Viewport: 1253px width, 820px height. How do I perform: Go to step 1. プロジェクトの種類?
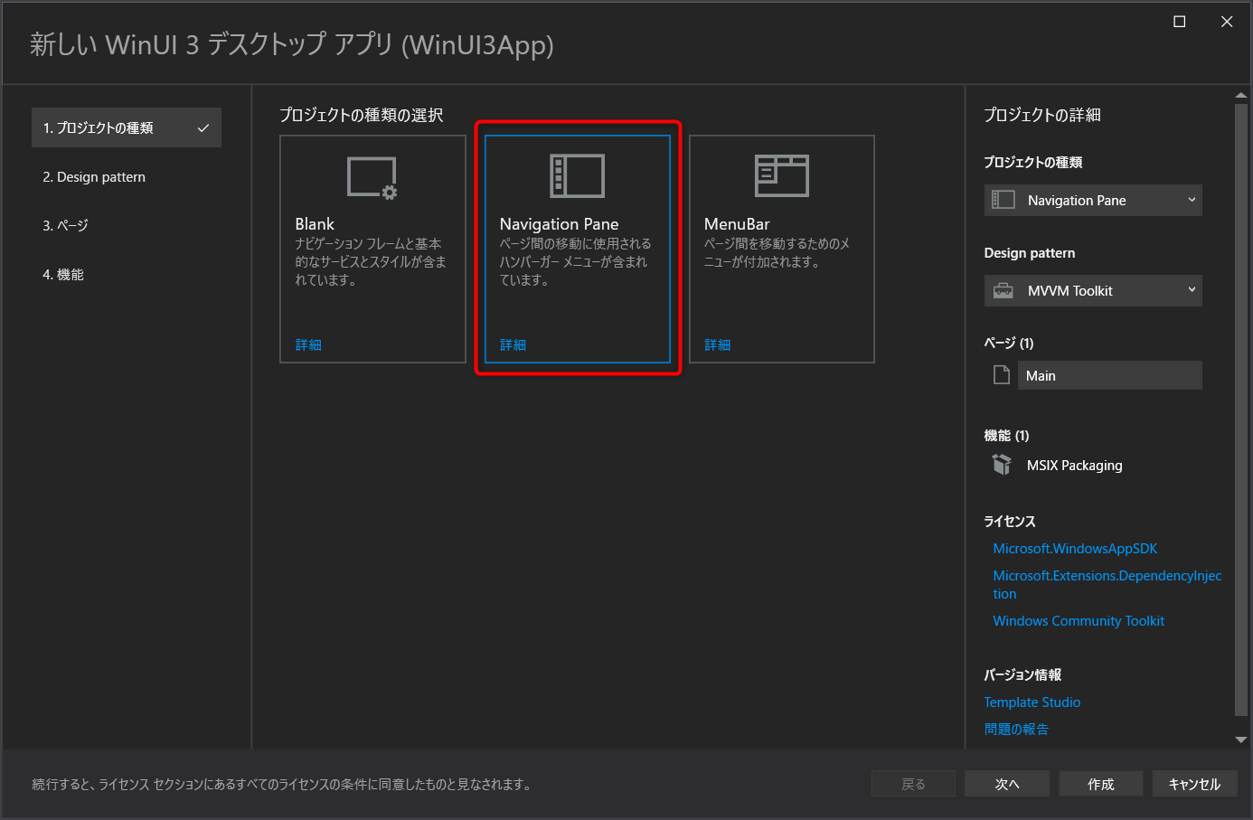[x=127, y=127]
